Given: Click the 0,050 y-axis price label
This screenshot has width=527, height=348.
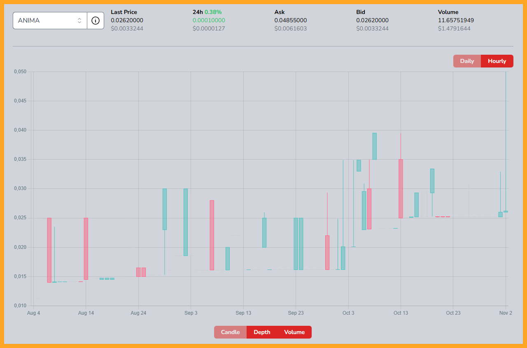Looking at the screenshot, I should click(x=20, y=72).
